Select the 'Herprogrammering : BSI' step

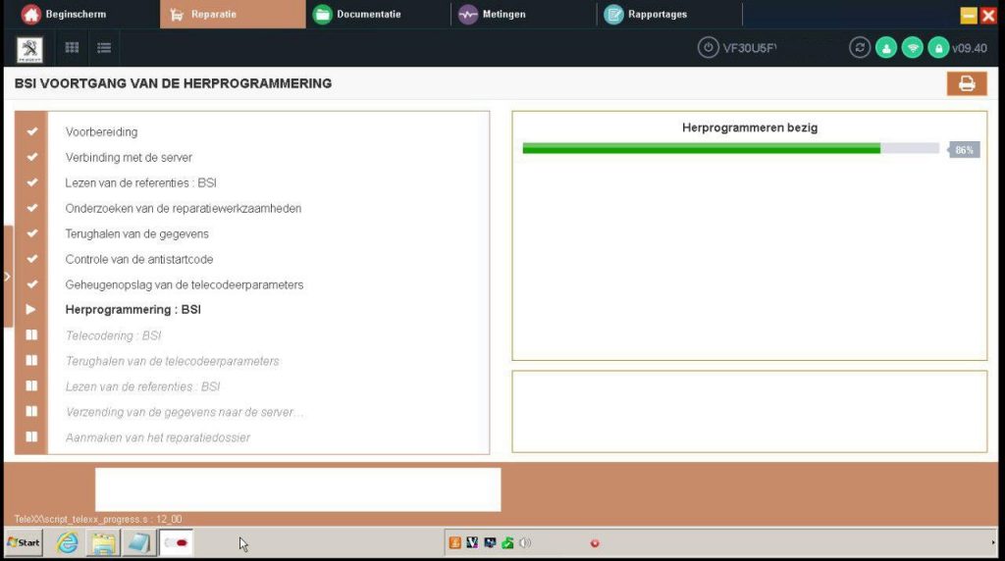tap(132, 310)
